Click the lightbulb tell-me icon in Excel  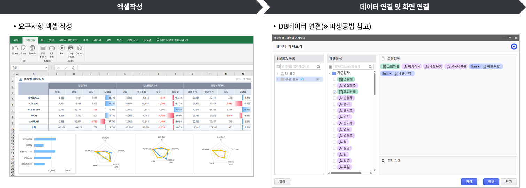point(158,40)
